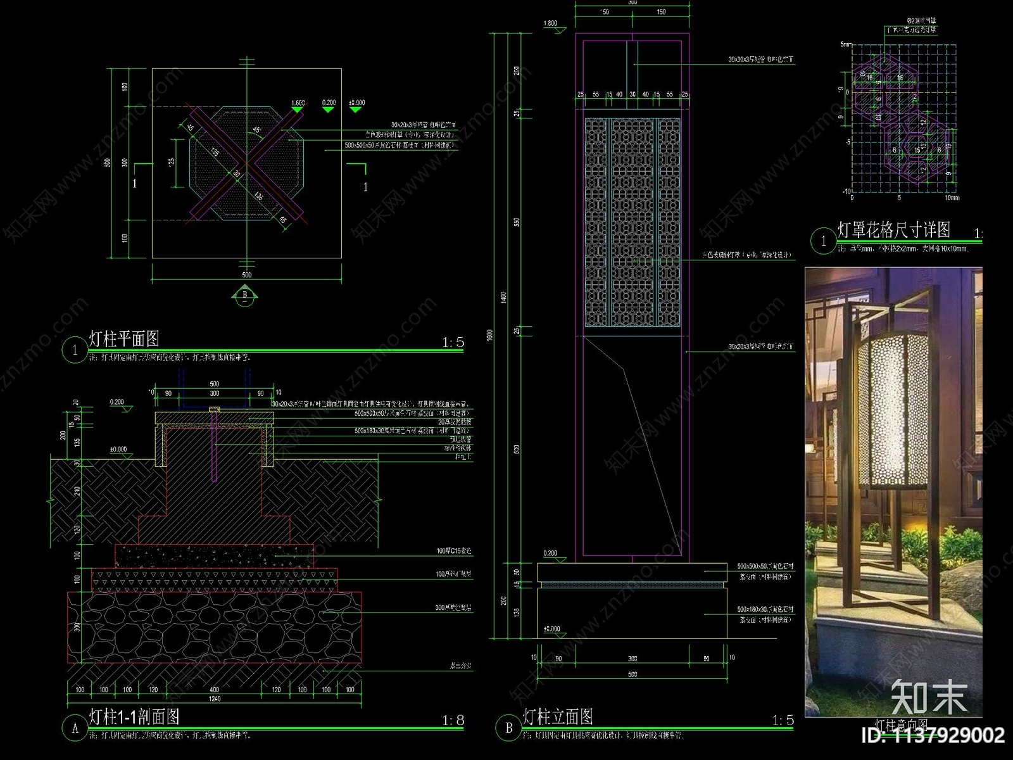
Task: Click the 1:8 scale beside 灯柱1-1剖面图
Action: 453,720
